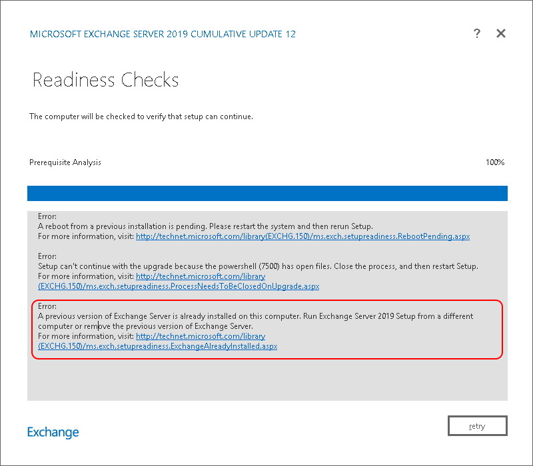Click the Prerequisite Analysis progress bar

[x=267, y=193]
